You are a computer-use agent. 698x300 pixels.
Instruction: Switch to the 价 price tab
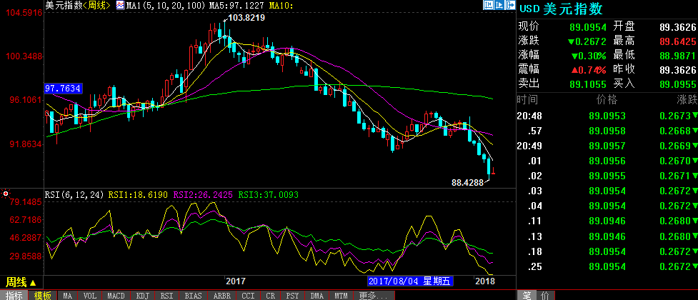[544, 295]
